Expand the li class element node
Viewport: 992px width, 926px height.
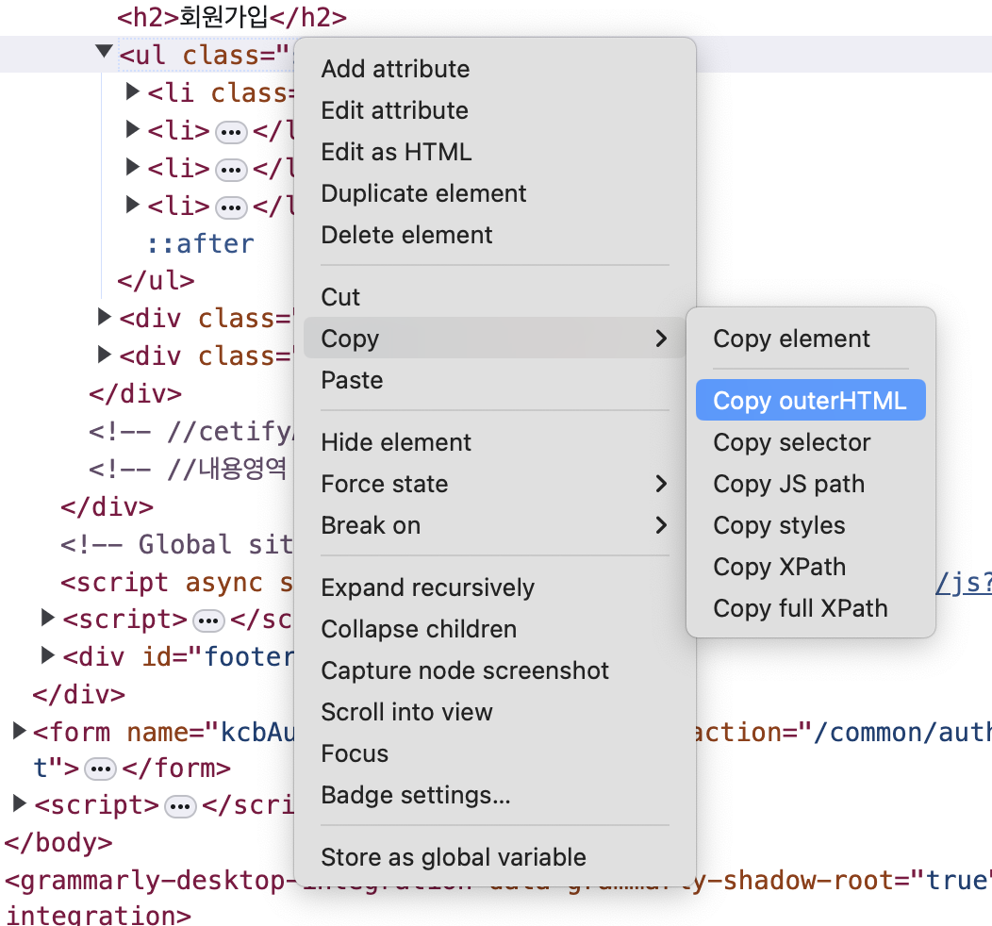132,91
